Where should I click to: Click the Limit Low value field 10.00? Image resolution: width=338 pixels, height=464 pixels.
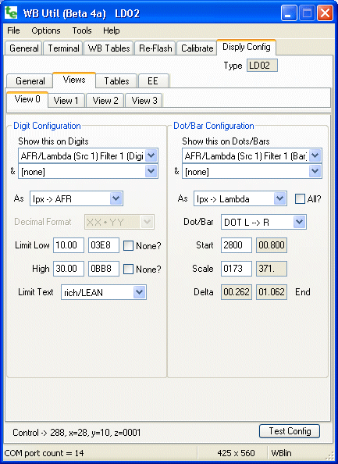[x=69, y=245]
